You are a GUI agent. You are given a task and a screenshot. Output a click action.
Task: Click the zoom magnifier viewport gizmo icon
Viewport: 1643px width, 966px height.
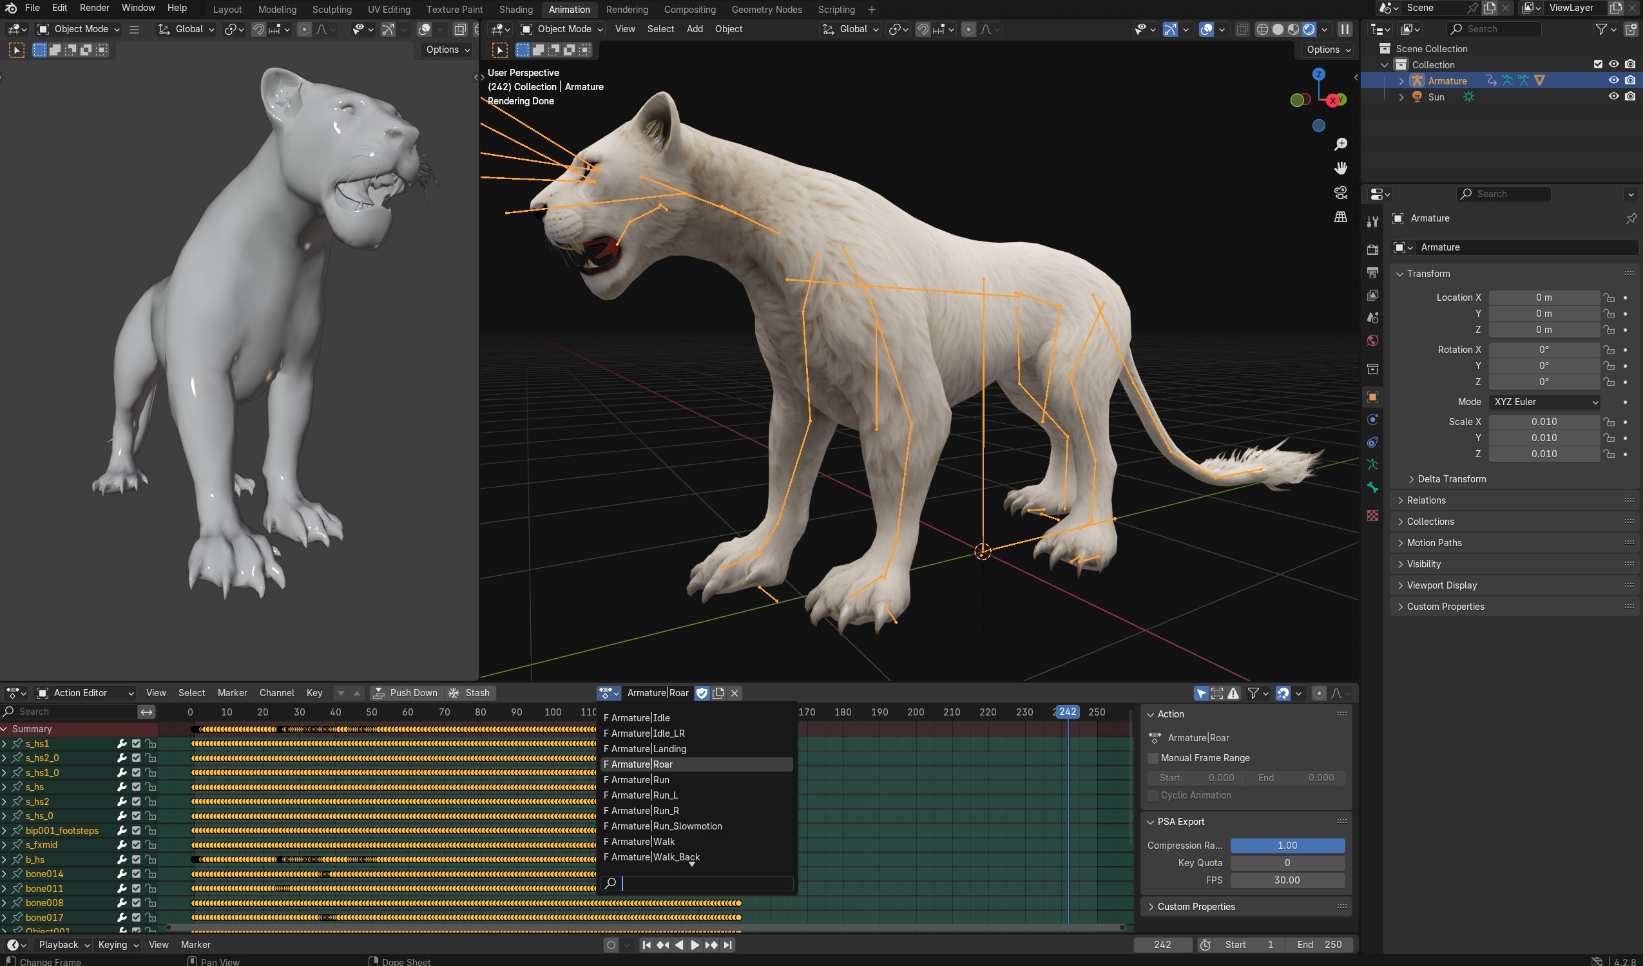click(1340, 144)
